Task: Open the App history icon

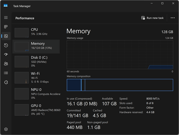Action: point(6,45)
